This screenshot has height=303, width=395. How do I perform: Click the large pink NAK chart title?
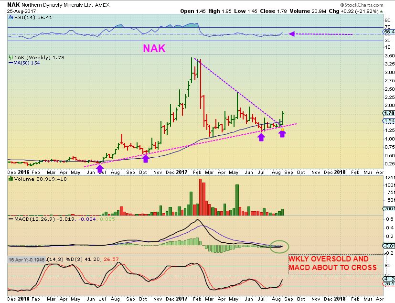pos(154,49)
